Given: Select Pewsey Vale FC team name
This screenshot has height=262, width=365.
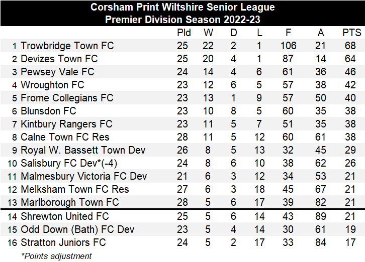Looking at the screenshot, I should 57,72.
